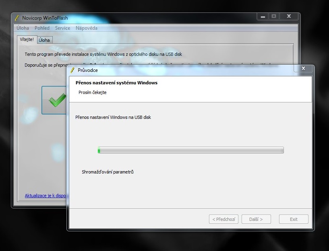Click the 'Přenos nastavení systému Windows' heading

(x=116, y=83)
